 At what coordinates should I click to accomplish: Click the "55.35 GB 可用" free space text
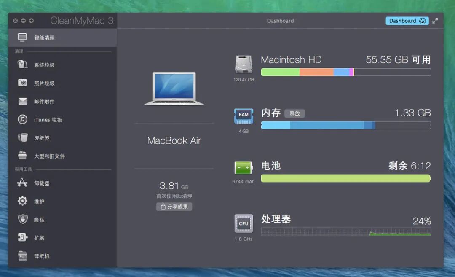click(x=398, y=60)
